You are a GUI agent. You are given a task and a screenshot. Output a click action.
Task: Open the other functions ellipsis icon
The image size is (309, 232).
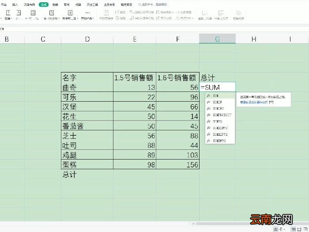click(x=87, y=13)
